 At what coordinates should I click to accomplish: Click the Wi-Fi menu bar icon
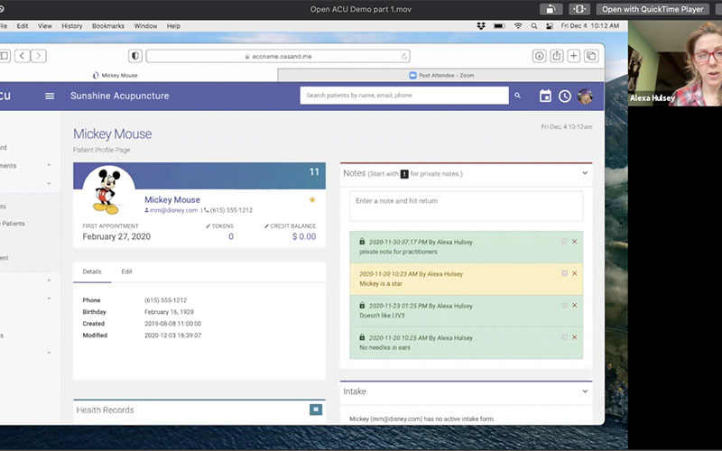click(x=518, y=26)
